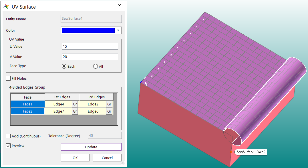Click the orange point marker on model

(231, 152)
